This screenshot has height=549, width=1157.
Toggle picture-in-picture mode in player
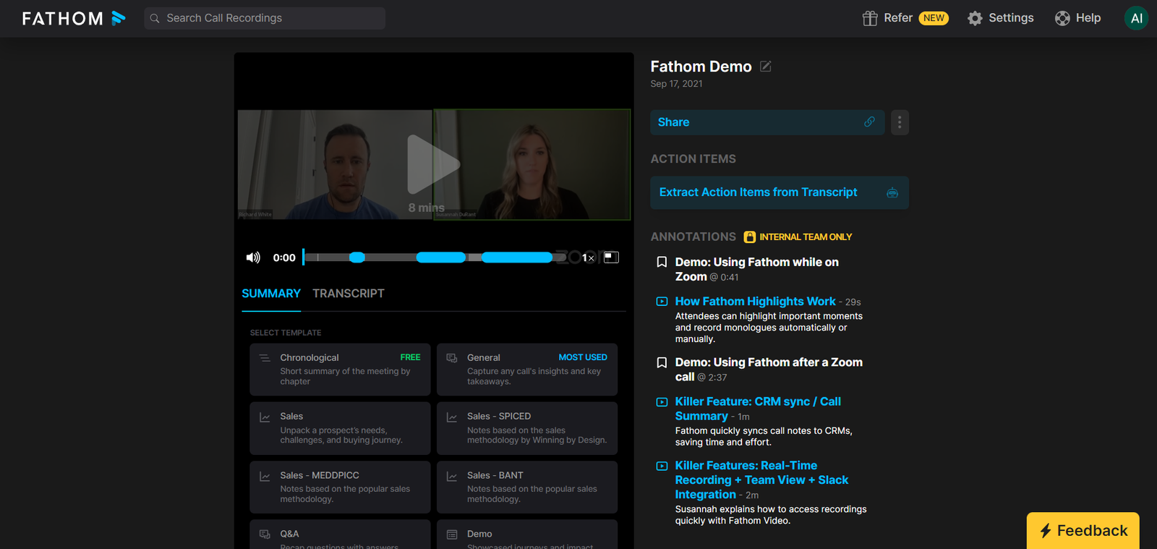point(611,257)
